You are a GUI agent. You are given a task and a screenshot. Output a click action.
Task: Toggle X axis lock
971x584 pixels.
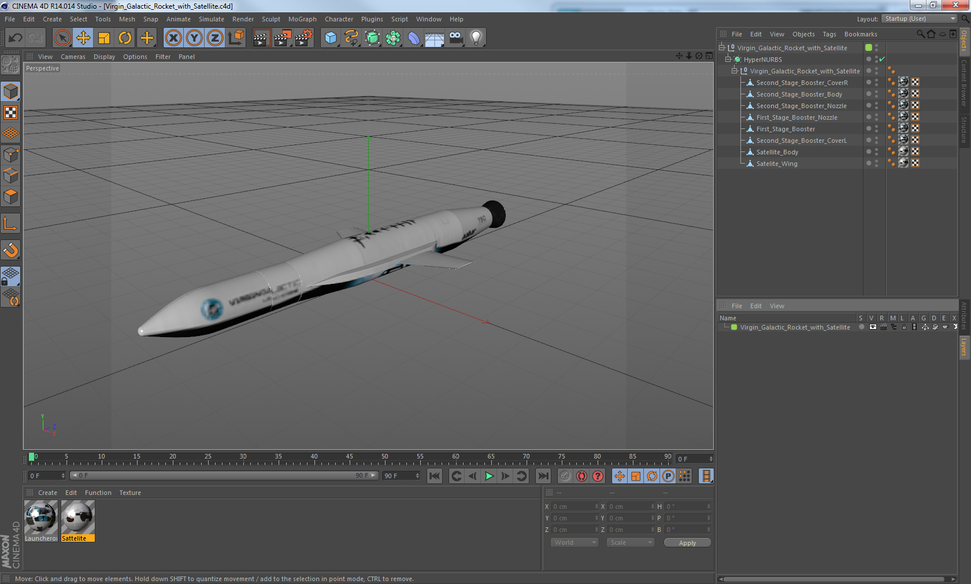coord(173,38)
